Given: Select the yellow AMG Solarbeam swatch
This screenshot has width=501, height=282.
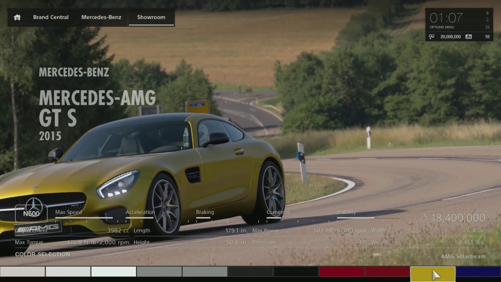Looking at the screenshot, I should pyautogui.click(x=433, y=274).
